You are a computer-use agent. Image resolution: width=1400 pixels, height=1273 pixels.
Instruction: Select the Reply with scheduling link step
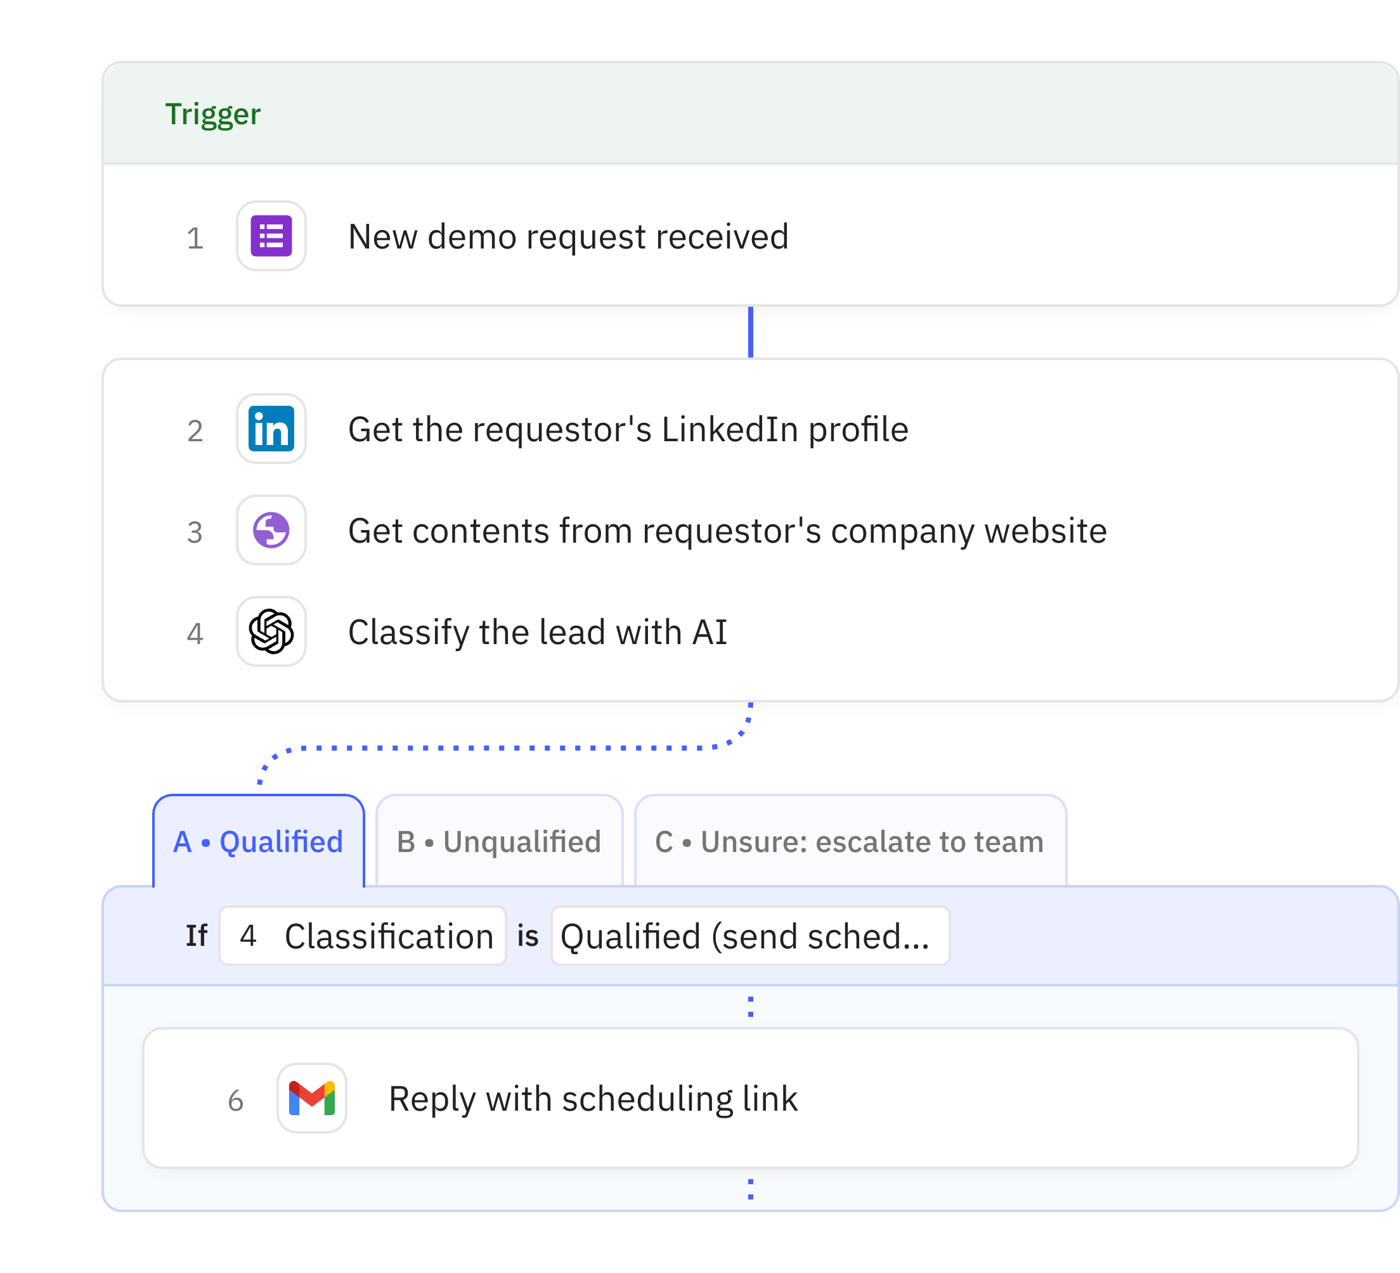pyautogui.click(x=593, y=1099)
